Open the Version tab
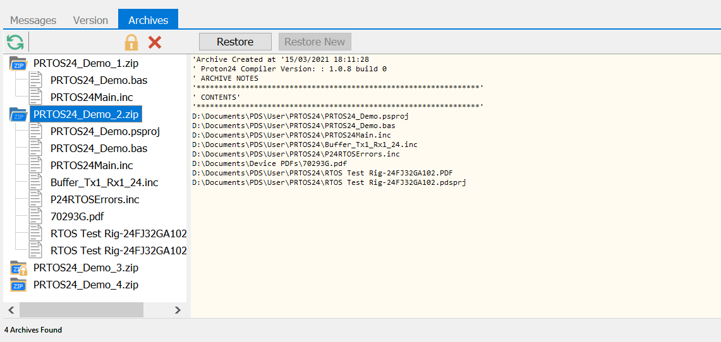The width and height of the screenshot is (721, 342). (x=90, y=20)
